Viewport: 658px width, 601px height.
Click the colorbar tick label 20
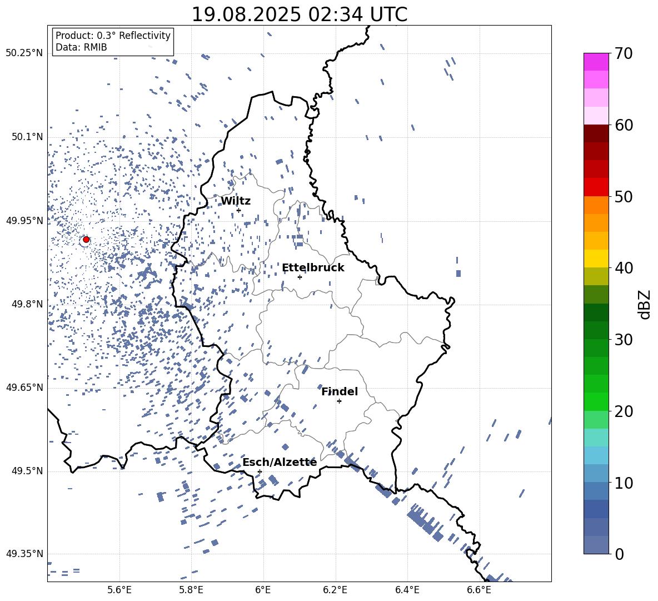tap(624, 411)
